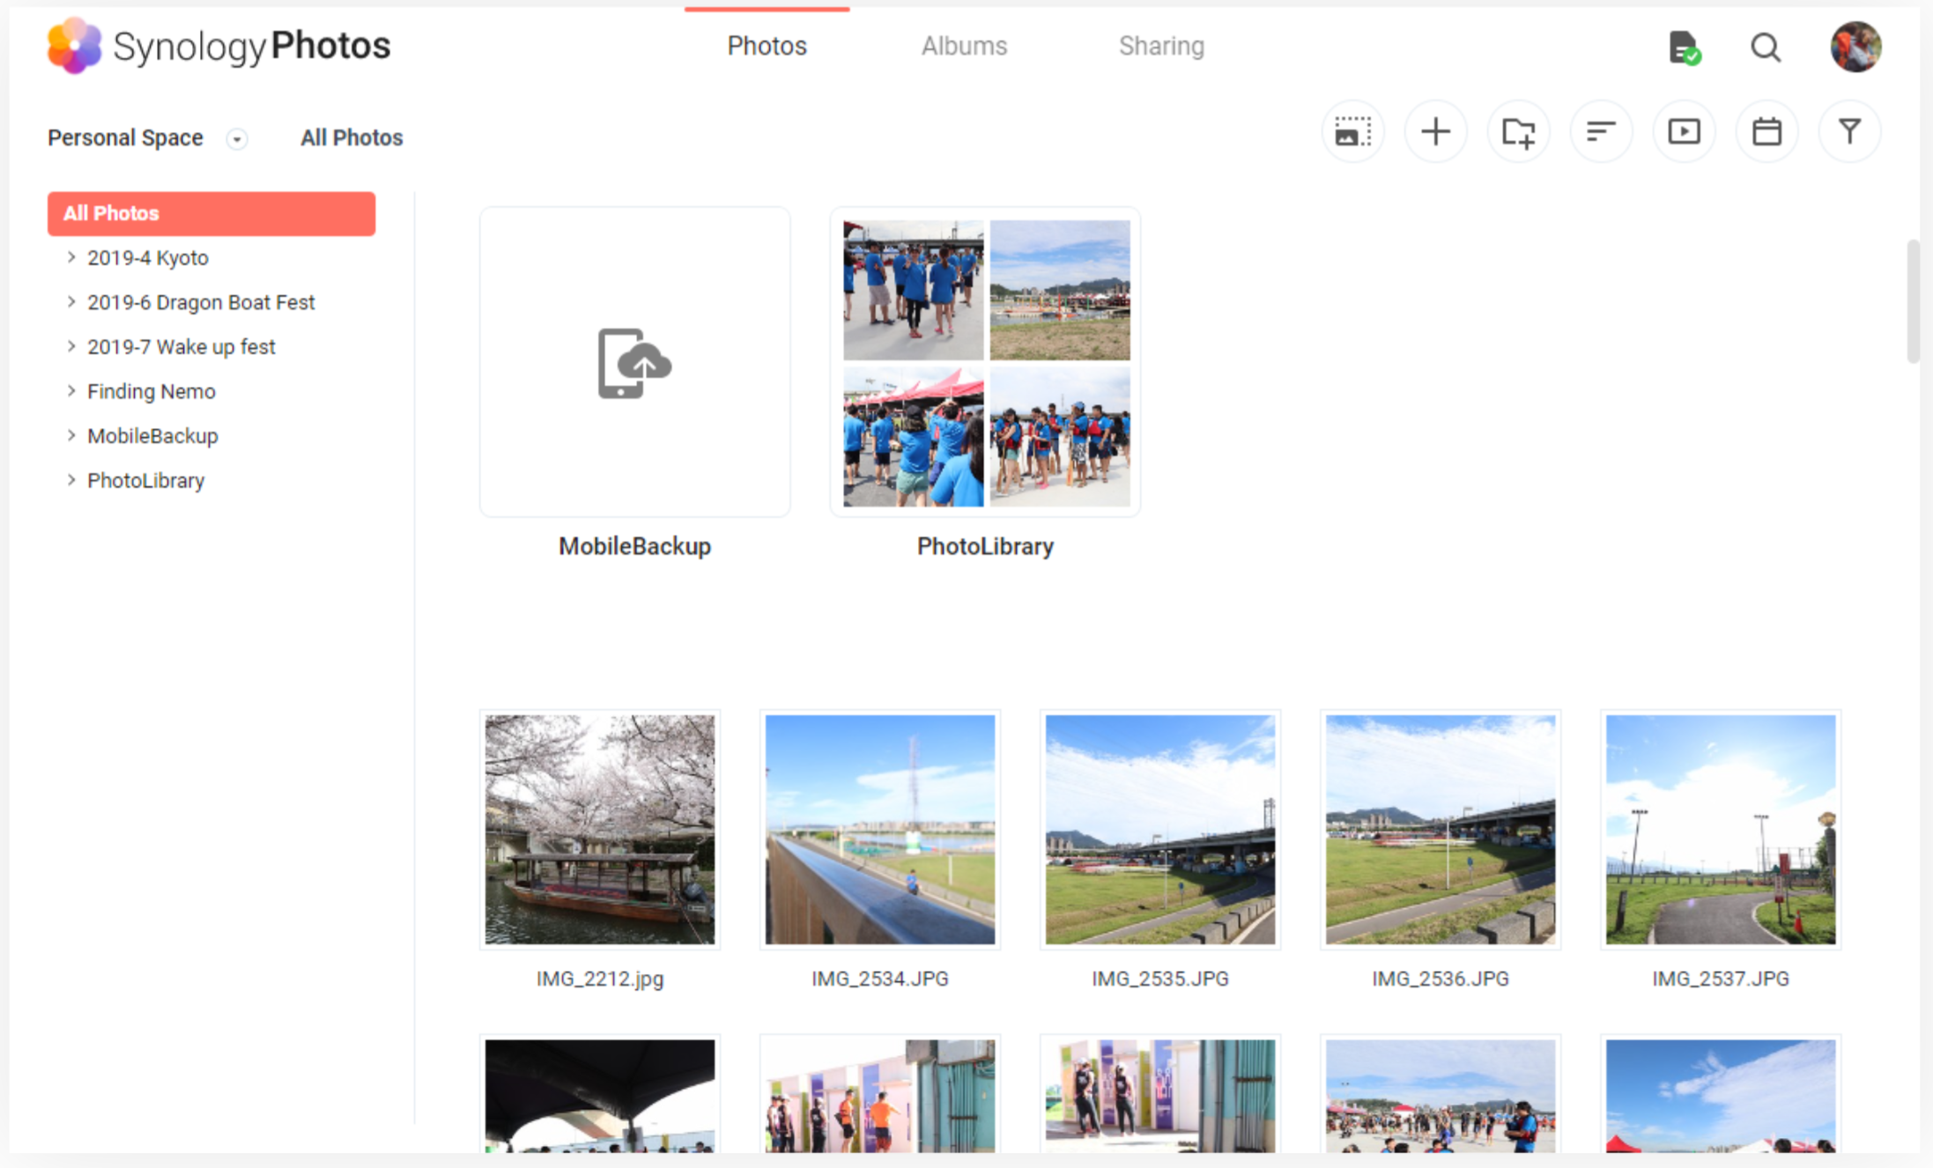Image resolution: width=1933 pixels, height=1168 pixels.
Task: Open photo IMG_2534.JPG thumbnail
Action: click(880, 830)
